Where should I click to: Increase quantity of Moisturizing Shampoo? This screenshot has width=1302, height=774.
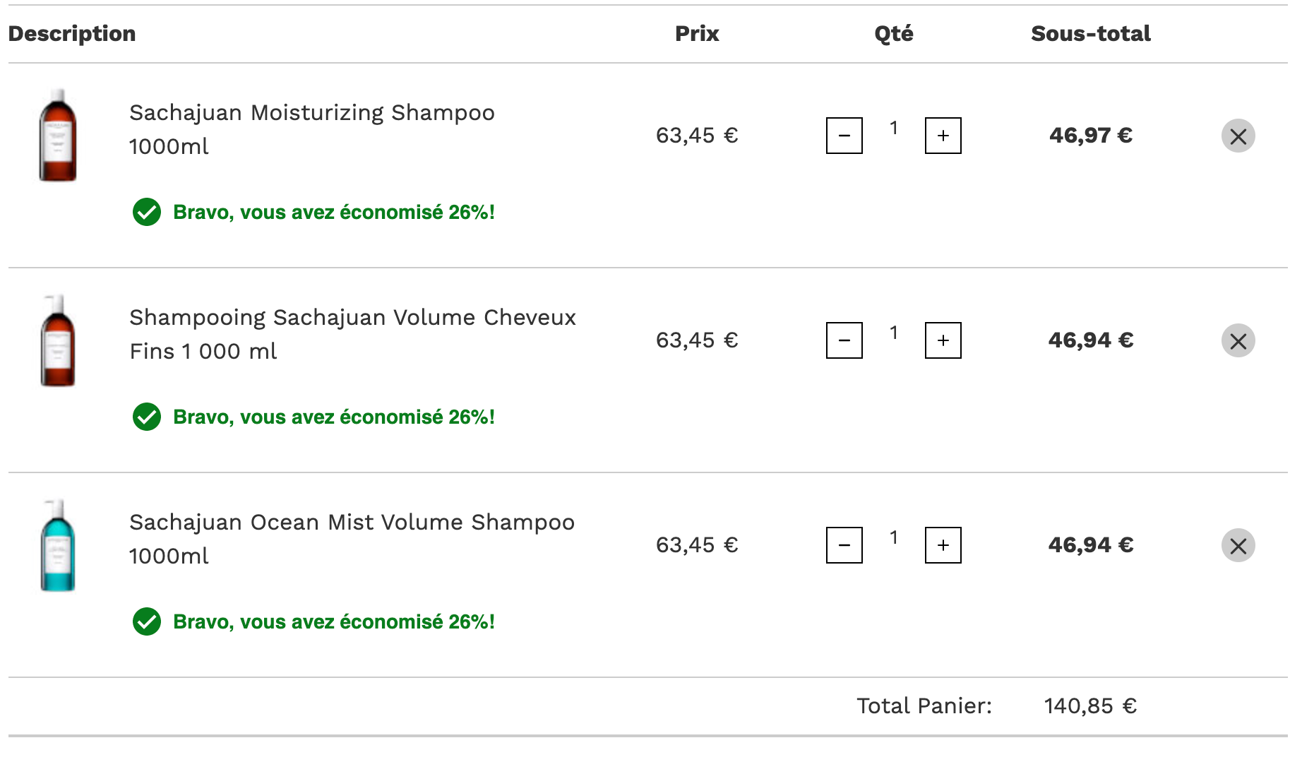[943, 136]
